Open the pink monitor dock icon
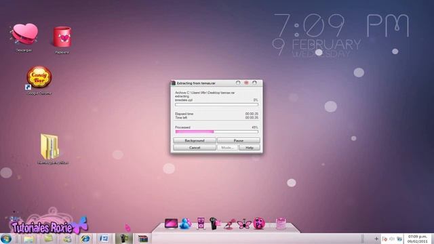Image resolution: width=434 pixels, height=244 pixels. coord(172,223)
